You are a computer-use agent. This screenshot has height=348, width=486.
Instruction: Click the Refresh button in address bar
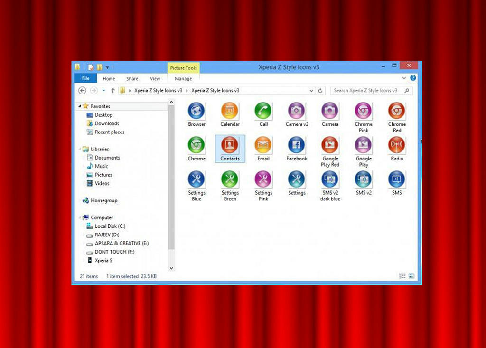click(x=320, y=91)
